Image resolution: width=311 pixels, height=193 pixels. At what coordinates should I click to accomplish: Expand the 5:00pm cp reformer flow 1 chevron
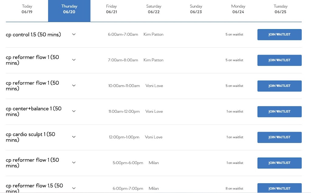(74, 163)
